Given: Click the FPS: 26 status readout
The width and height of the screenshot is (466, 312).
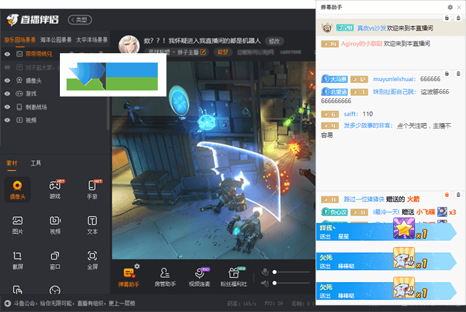Looking at the screenshot, I should coord(274,303).
